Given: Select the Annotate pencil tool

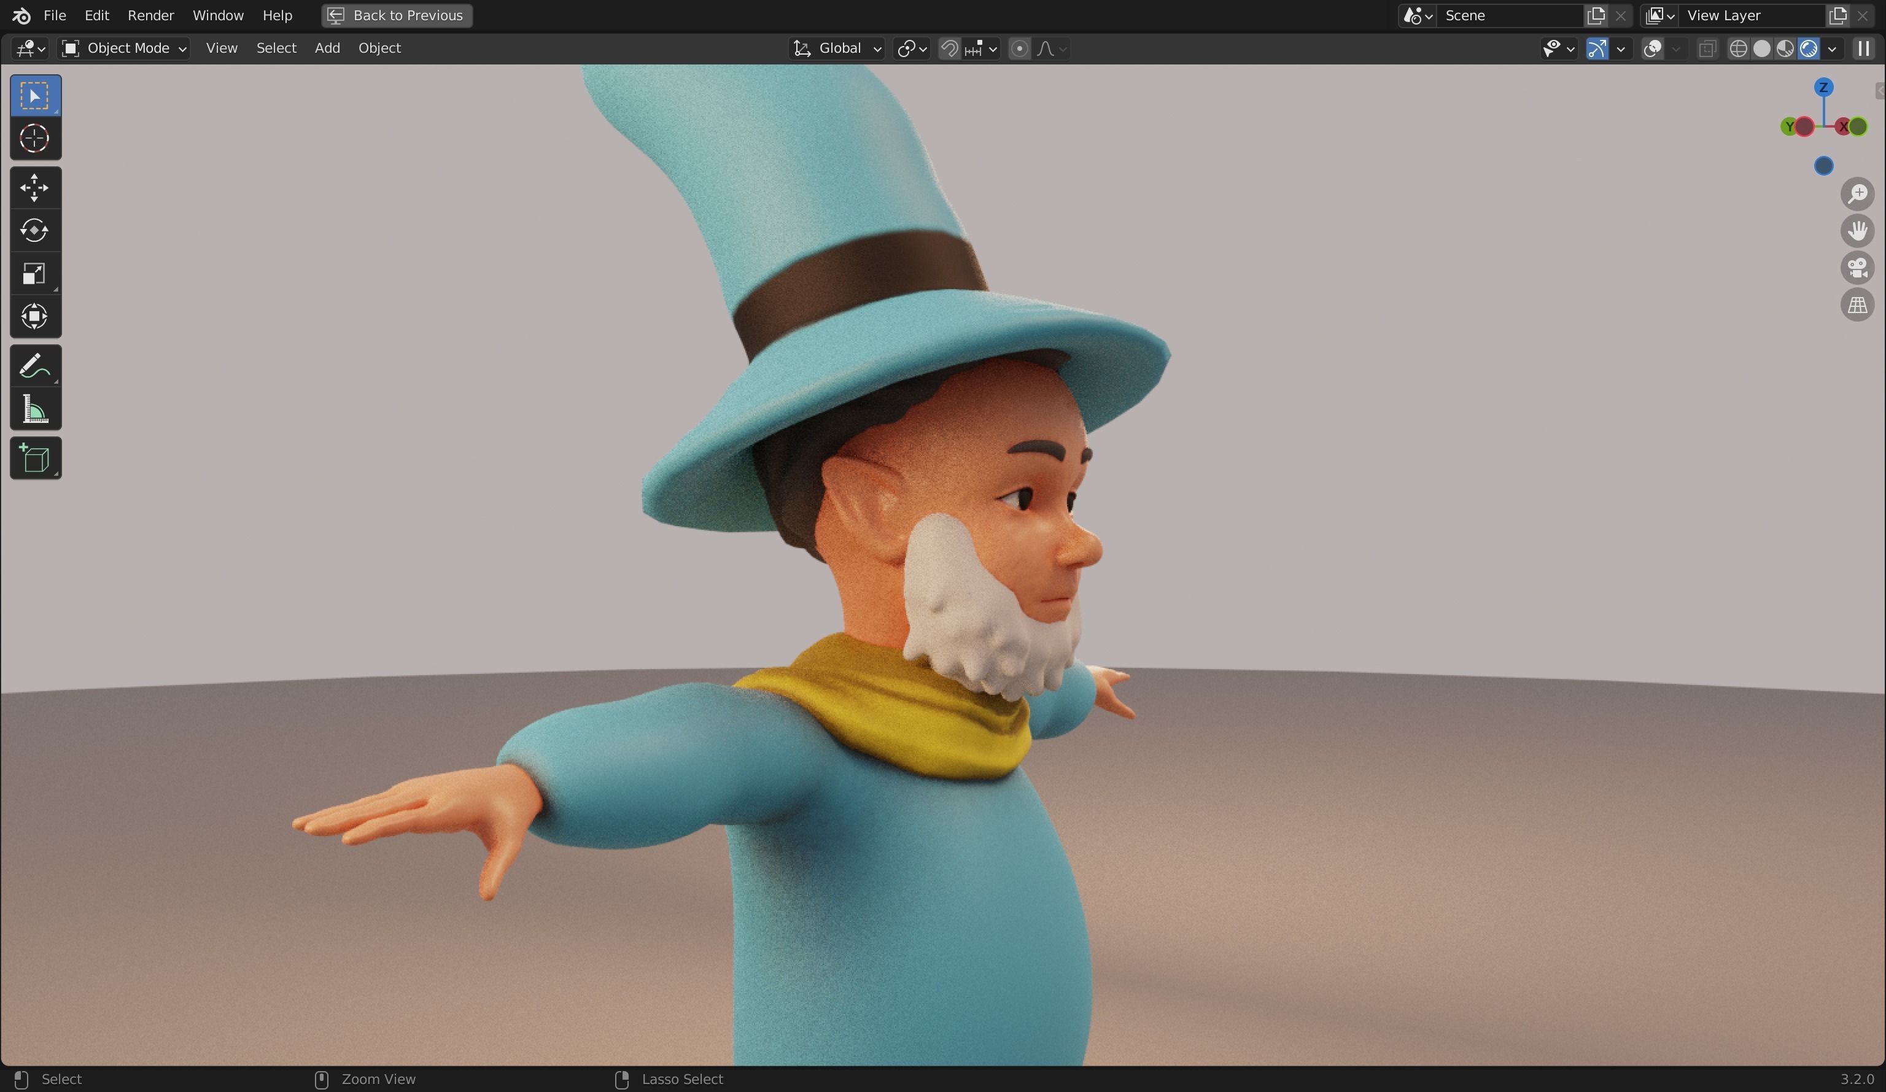Looking at the screenshot, I should pyautogui.click(x=34, y=366).
